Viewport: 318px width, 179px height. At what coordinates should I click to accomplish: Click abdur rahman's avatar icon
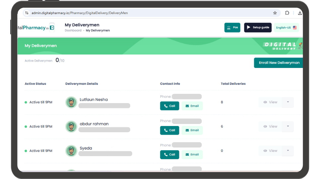point(71,126)
